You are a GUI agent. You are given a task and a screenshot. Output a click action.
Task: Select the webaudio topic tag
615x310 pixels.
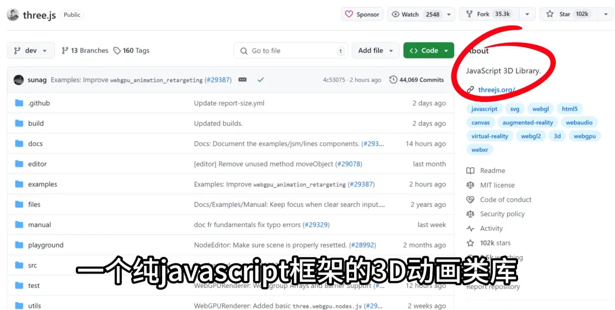[579, 122]
